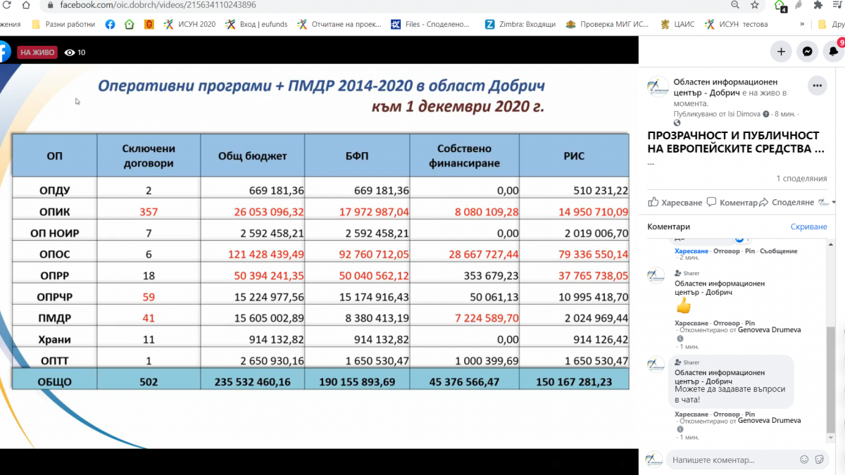The width and height of the screenshot is (845, 475).
Task: Click avatar on thumbs-up comment
Action: point(656,276)
